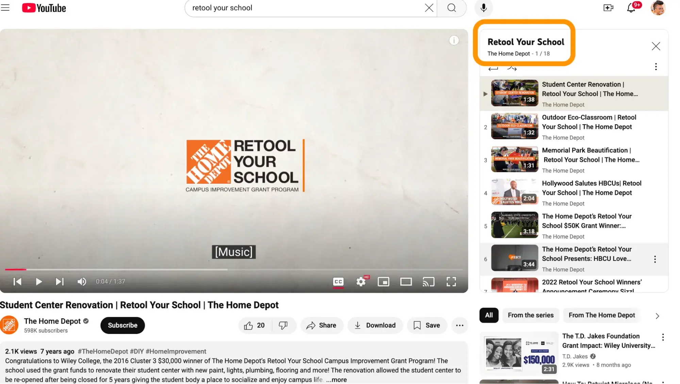This screenshot has height=384, width=680.
Task: Select From the series chip
Action: [x=531, y=315]
